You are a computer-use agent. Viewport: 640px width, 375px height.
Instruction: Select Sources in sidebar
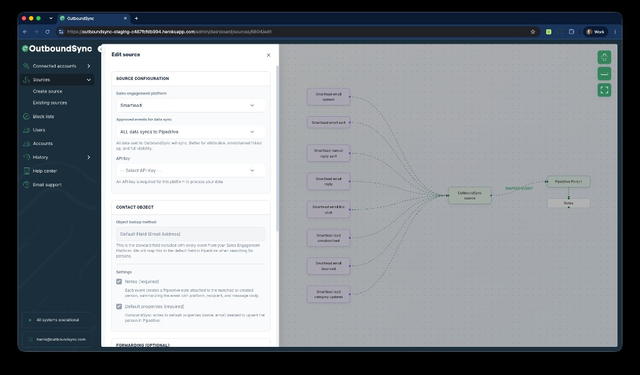(57, 79)
